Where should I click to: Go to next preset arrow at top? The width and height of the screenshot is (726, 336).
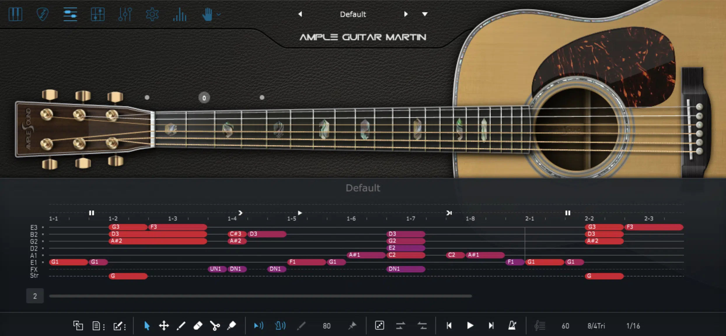click(406, 14)
